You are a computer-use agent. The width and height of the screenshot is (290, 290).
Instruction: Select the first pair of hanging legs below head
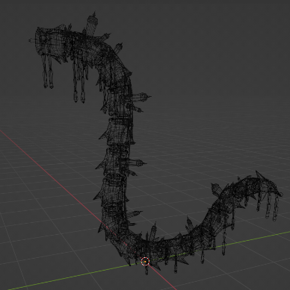point(48,72)
